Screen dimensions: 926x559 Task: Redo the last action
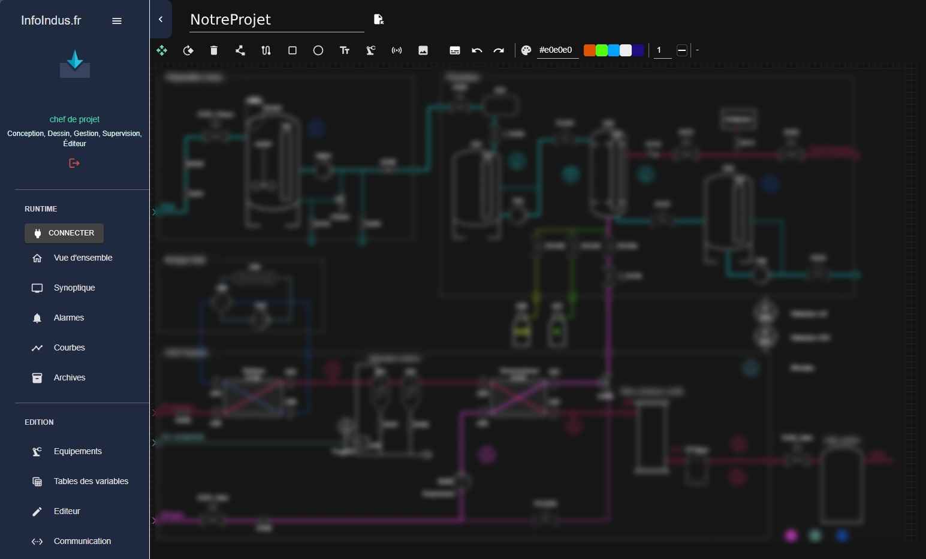point(499,50)
